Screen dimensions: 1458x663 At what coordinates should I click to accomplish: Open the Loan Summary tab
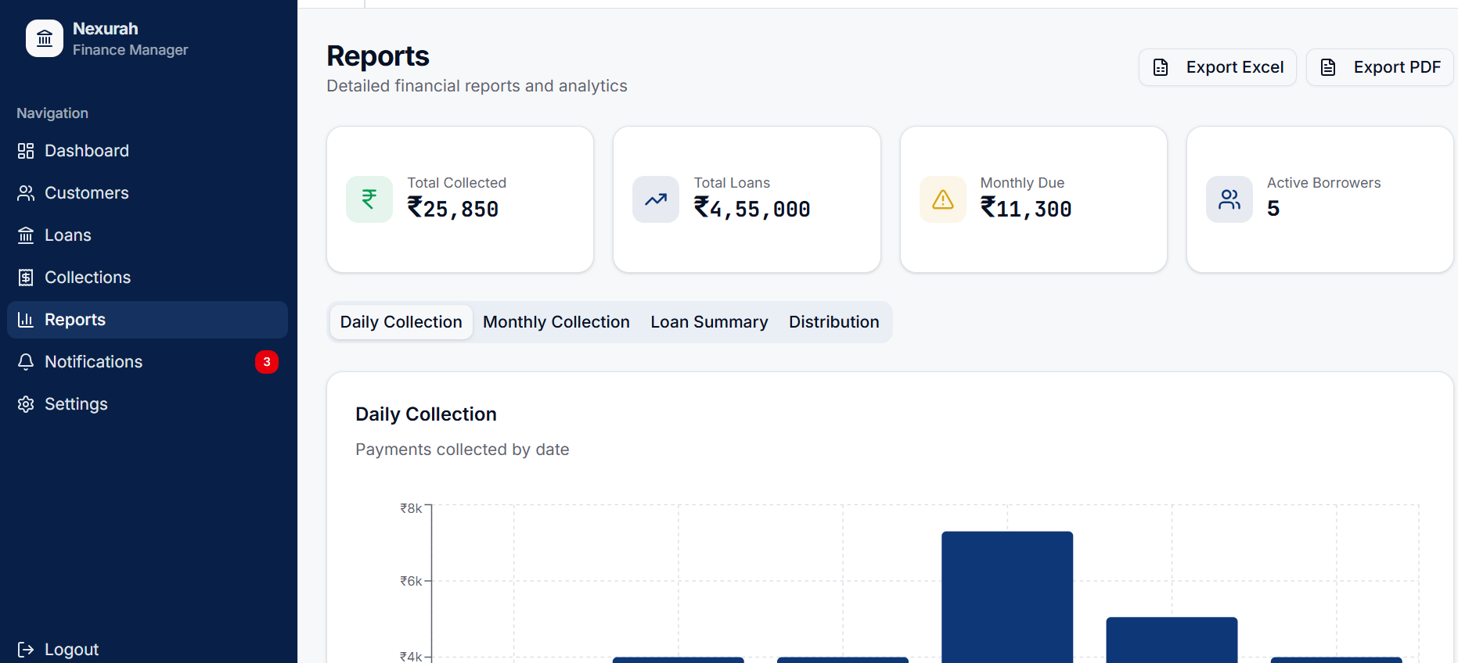pyautogui.click(x=709, y=322)
